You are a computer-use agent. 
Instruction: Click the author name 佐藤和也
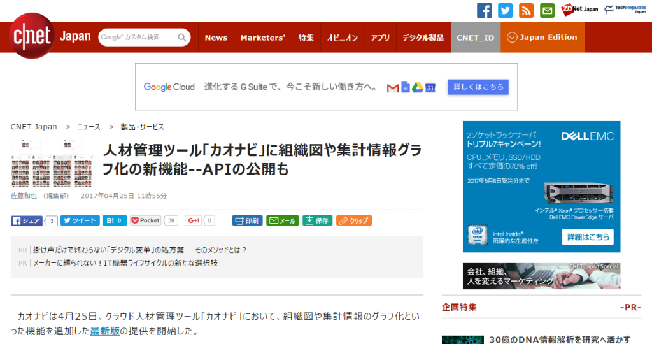(24, 196)
